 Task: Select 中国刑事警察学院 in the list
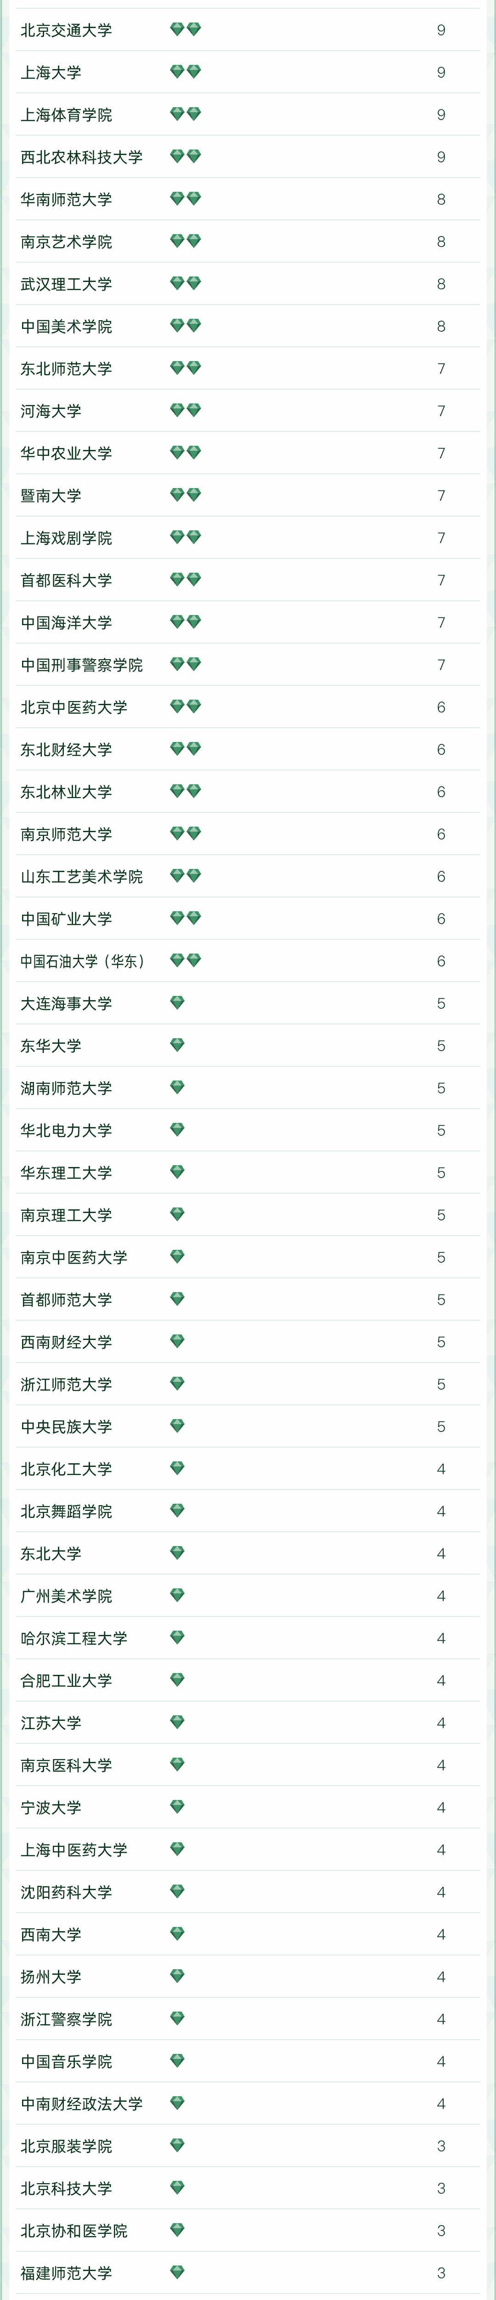(x=81, y=665)
